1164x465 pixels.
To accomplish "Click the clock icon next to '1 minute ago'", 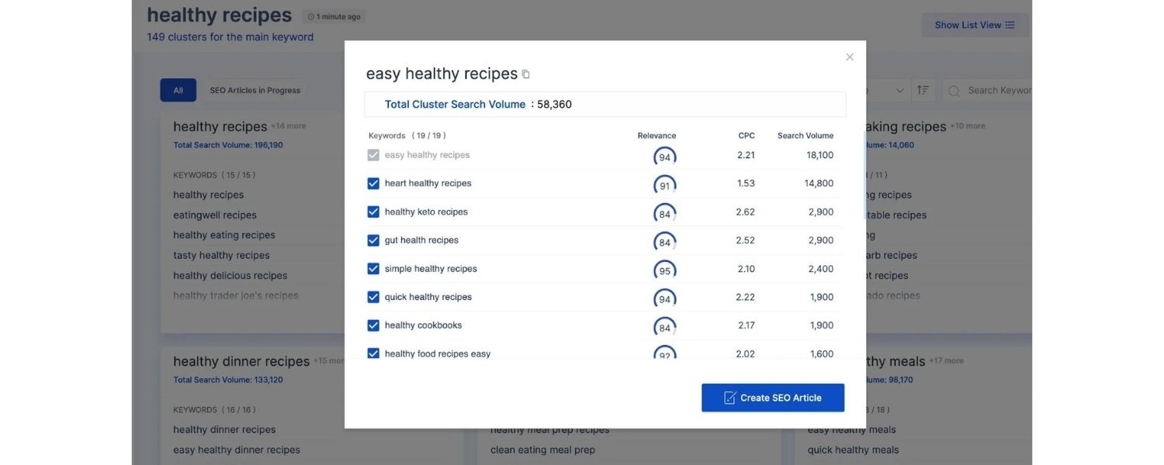I will click(311, 17).
